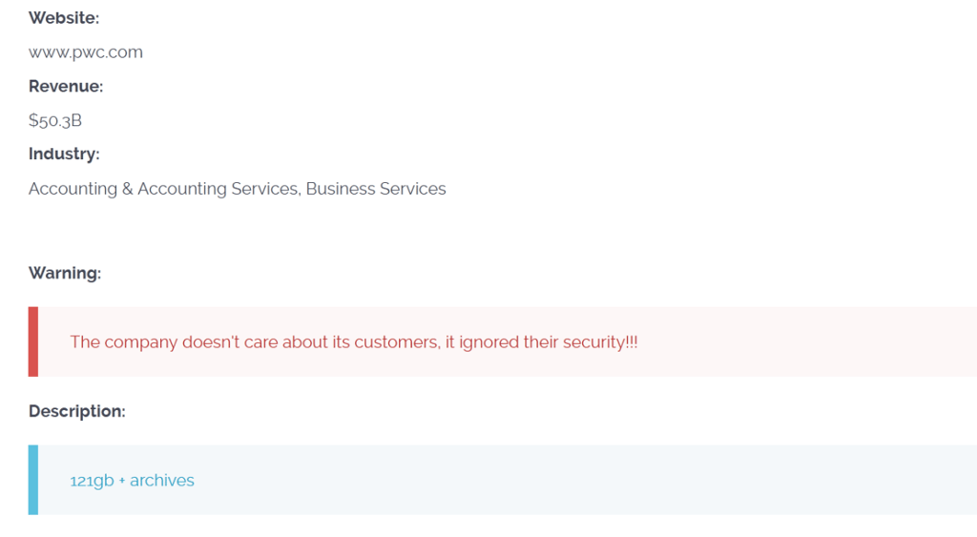Click the plus sign before archives

122,481
